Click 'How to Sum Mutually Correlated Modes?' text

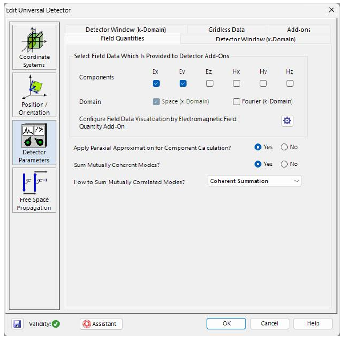tap(129, 182)
